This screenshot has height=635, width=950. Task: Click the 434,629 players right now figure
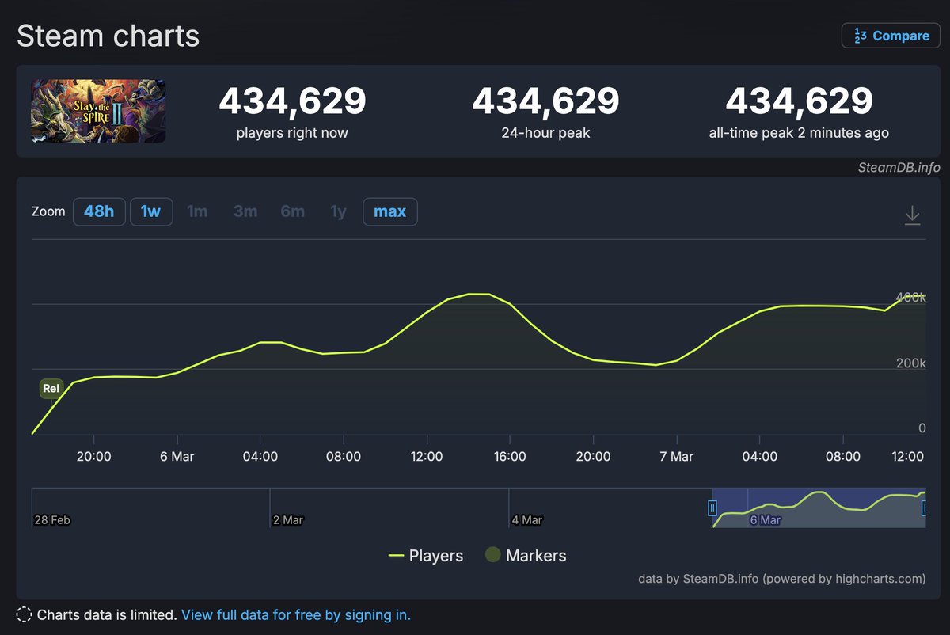[292, 101]
